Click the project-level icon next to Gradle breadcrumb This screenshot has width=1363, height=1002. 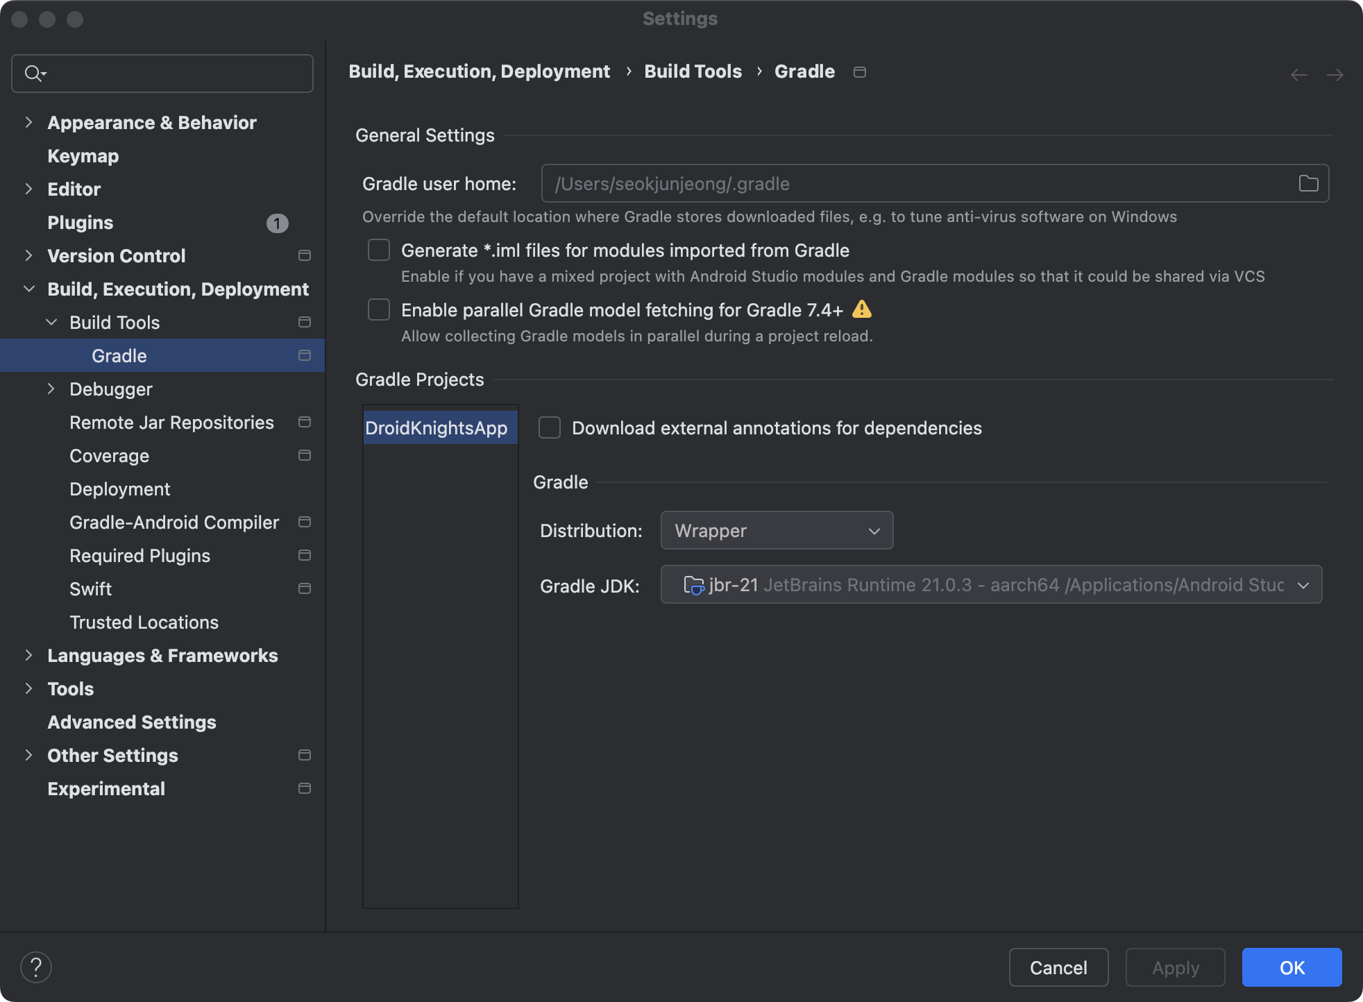[859, 72]
